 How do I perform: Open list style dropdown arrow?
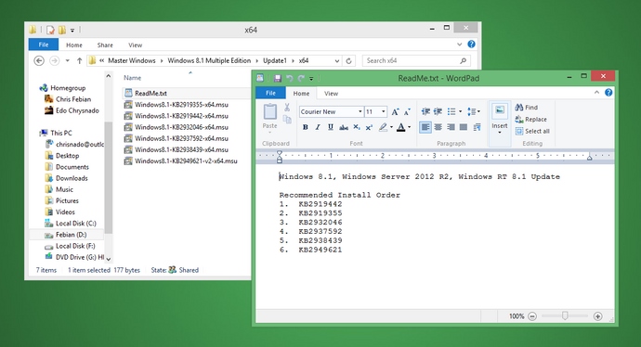click(460, 111)
